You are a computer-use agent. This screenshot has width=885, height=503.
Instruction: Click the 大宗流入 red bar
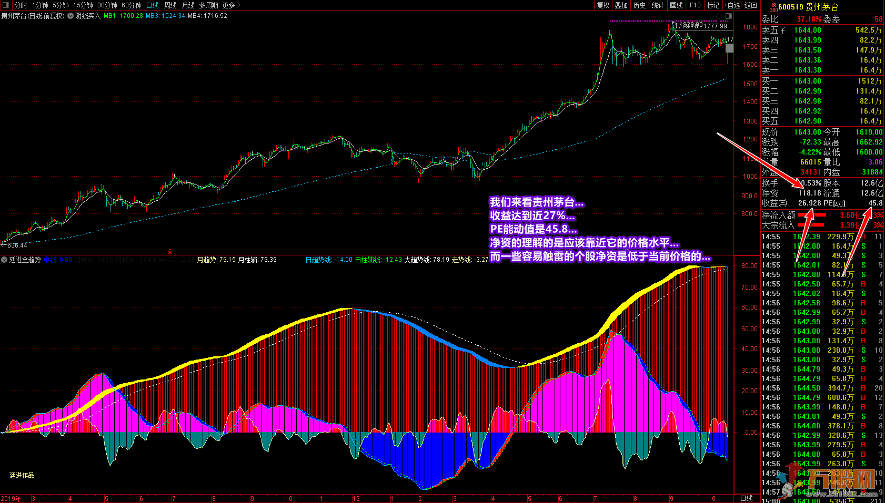pos(812,225)
